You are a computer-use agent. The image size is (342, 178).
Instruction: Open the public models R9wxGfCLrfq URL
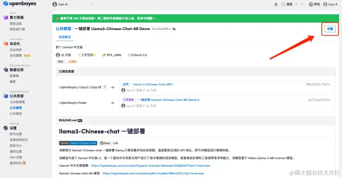point(153,173)
